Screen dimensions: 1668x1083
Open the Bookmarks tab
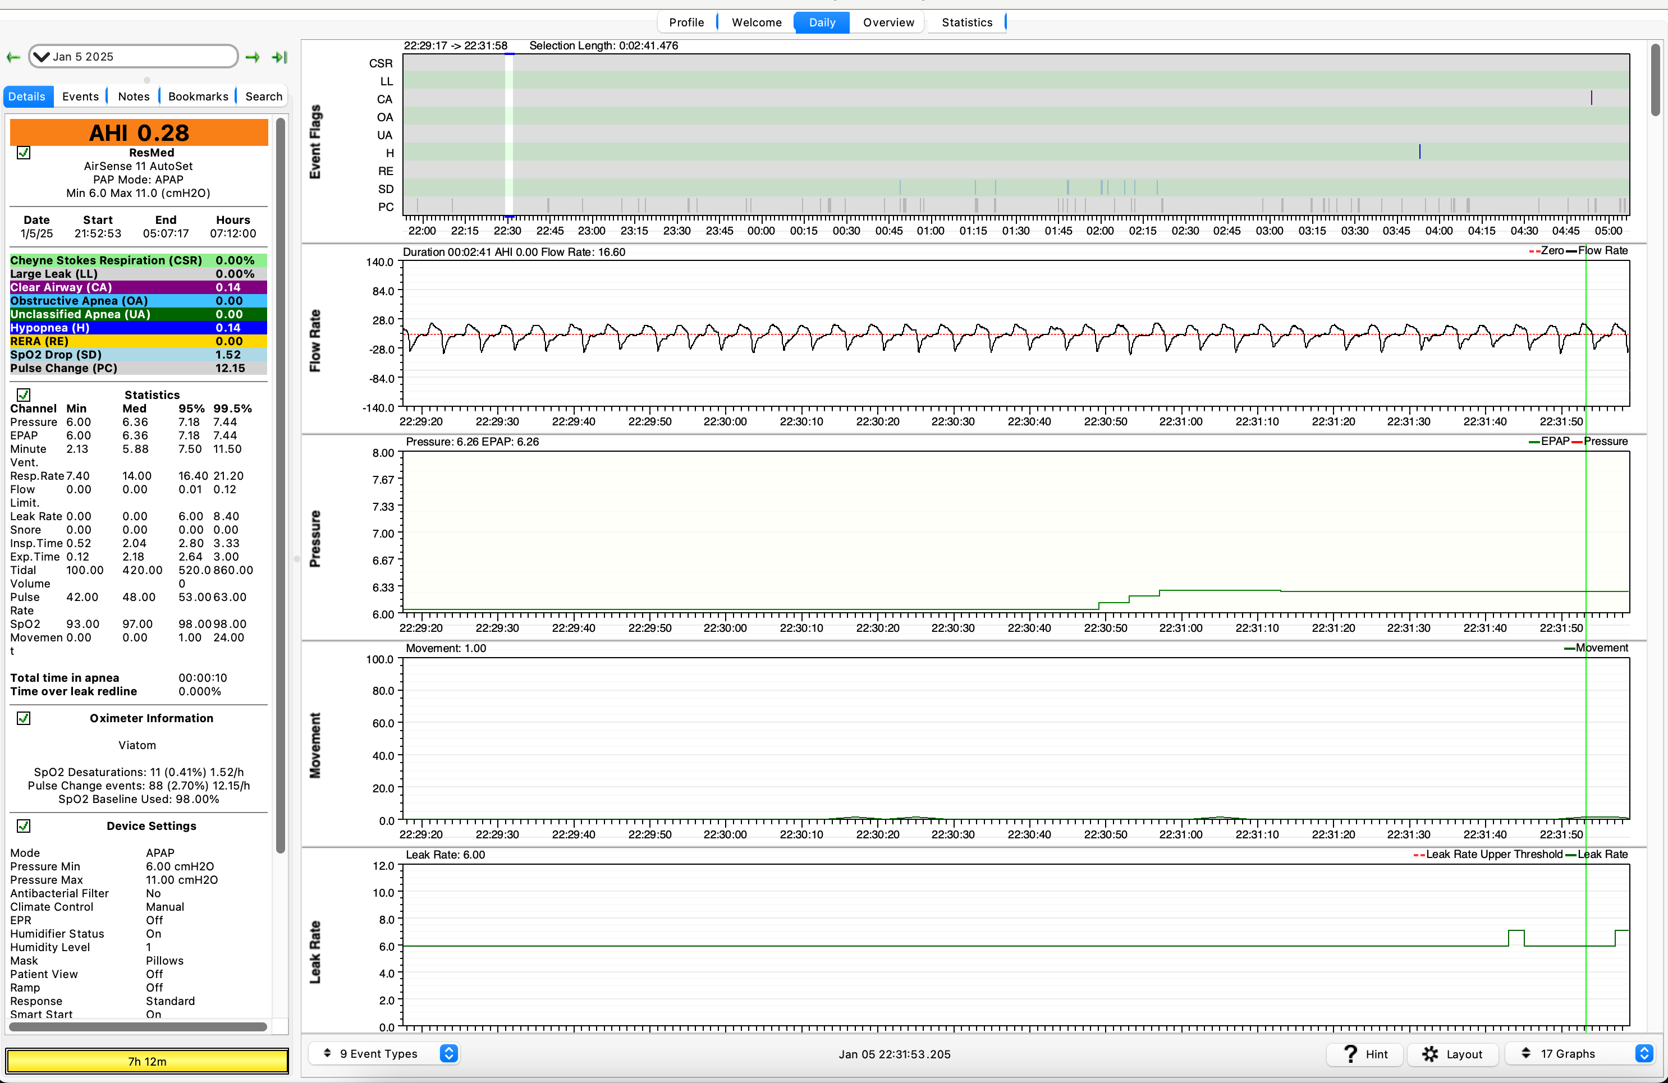coord(198,97)
